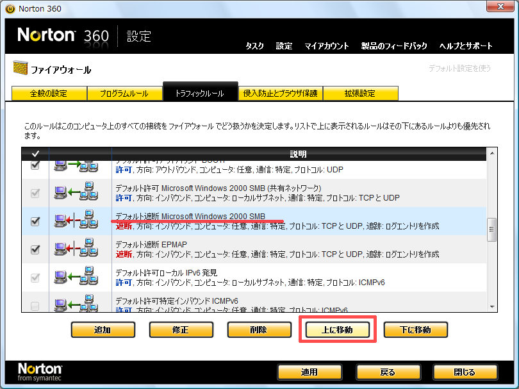Click the blocked inbound icon for EPMAP rule
The image size is (519, 389).
76,249
